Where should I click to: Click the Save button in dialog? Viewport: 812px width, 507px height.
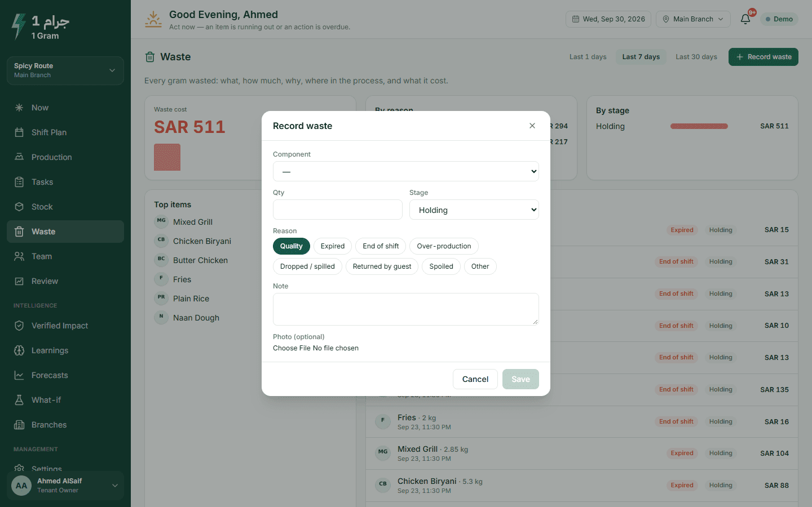click(x=520, y=379)
